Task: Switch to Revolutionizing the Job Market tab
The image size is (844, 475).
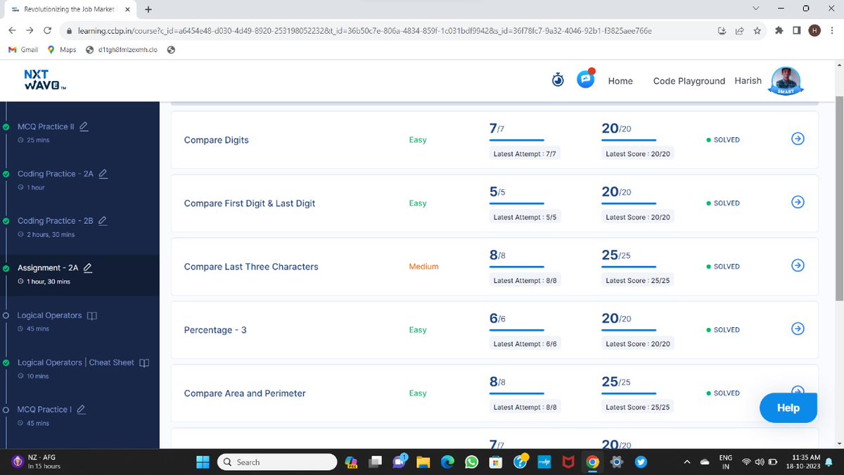Action: (x=69, y=9)
